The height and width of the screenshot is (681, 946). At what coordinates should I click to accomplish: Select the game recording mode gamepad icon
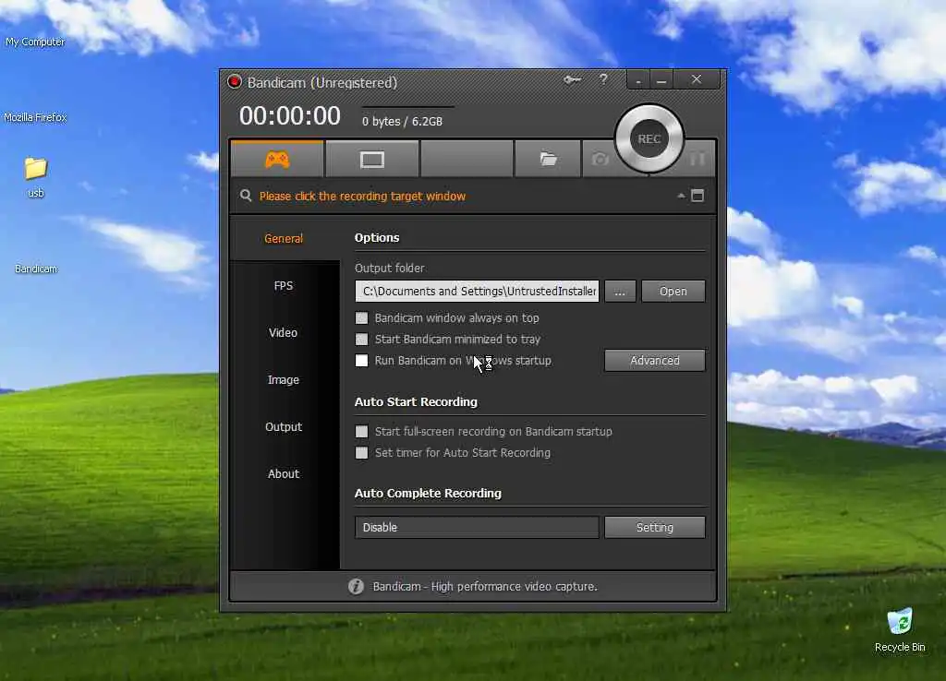pos(277,160)
